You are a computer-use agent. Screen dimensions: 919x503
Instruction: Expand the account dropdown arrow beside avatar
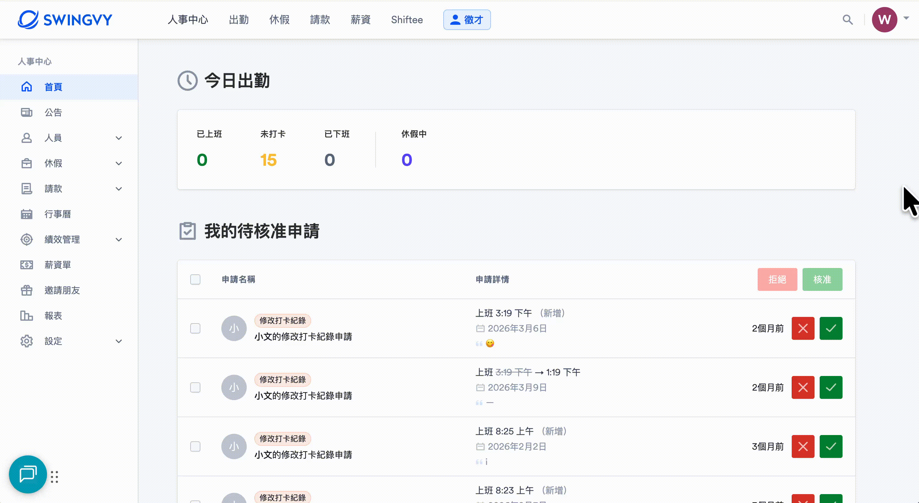click(906, 18)
